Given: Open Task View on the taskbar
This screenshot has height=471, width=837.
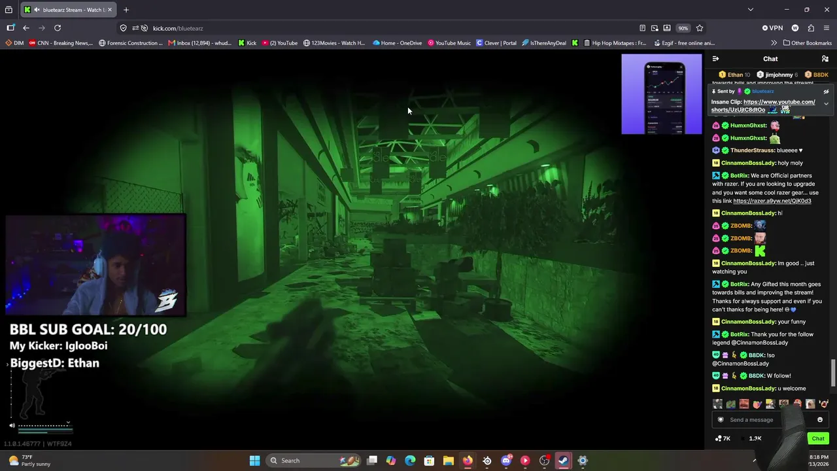Looking at the screenshot, I should pos(372,461).
